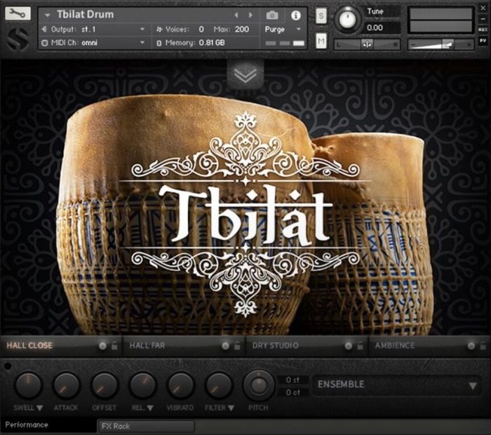Click the Output routing icon
491x435 pixels.
pyautogui.click(x=44, y=29)
